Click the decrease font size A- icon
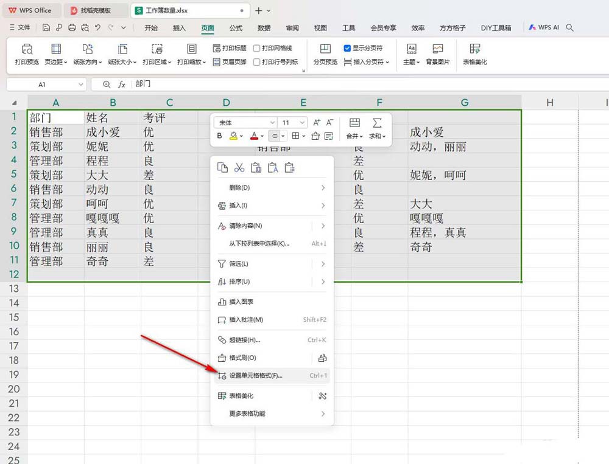The height and width of the screenshot is (464, 609). [x=329, y=123]
